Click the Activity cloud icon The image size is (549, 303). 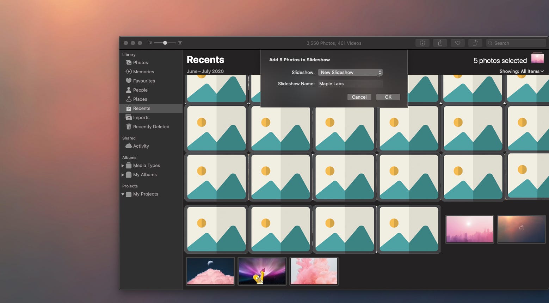tap(129, 146)
